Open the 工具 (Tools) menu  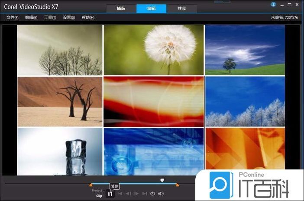[50, 18]
